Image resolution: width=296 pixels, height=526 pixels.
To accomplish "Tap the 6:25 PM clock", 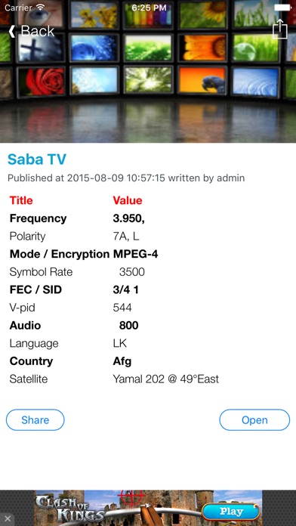I will click(x=149, y=8).
